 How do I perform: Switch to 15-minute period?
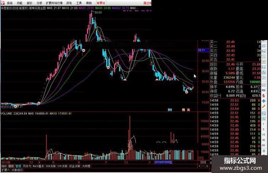click(263, 135)
